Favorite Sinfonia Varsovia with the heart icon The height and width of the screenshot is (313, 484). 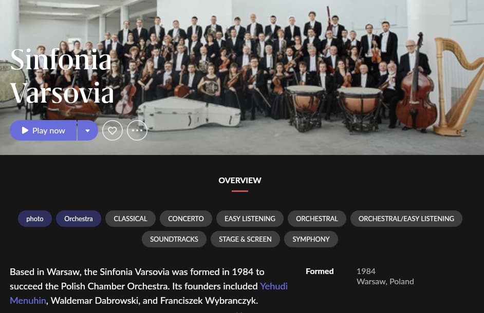click(113, 130)
